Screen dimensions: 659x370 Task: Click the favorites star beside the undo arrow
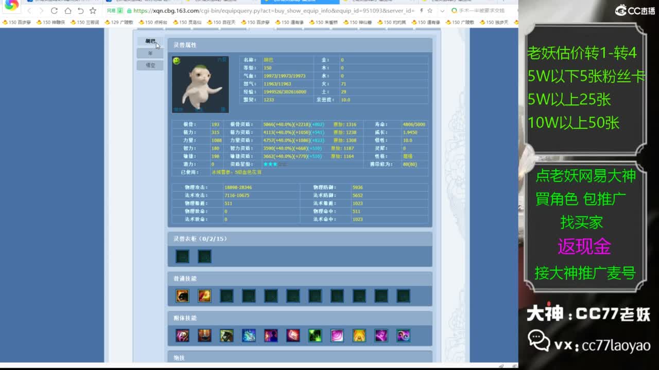pyautogui.click(x=93, y=11)
